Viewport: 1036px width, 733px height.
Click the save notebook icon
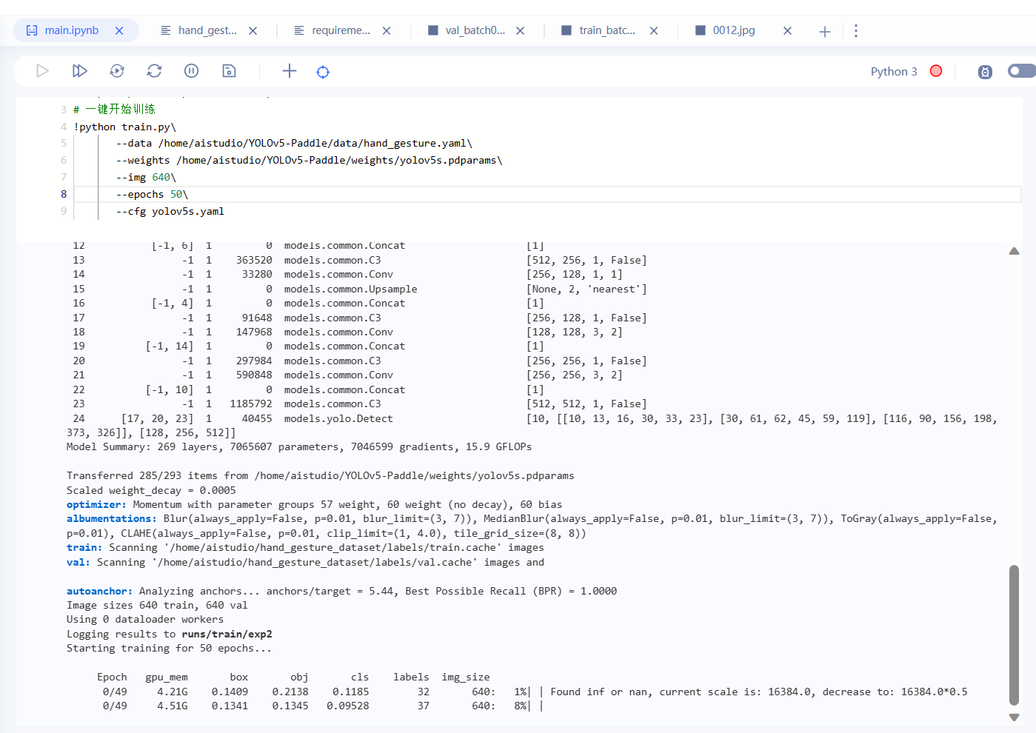click(x=229, y=71)
